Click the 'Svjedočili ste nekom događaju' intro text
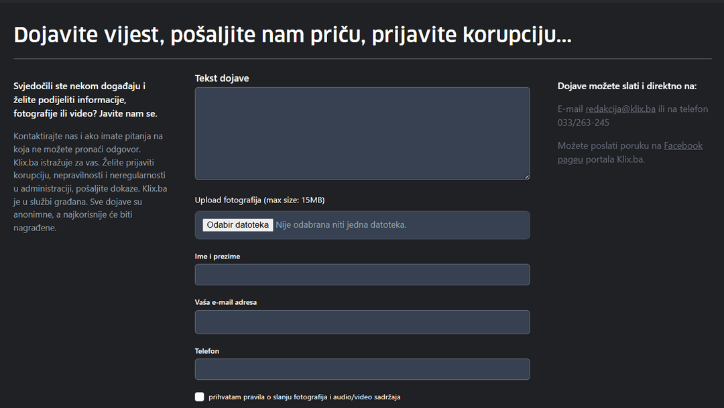Screen dimensions: 724x408 click(85, 100)
